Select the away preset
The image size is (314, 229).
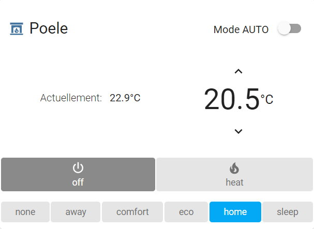[x=76, y=212]
